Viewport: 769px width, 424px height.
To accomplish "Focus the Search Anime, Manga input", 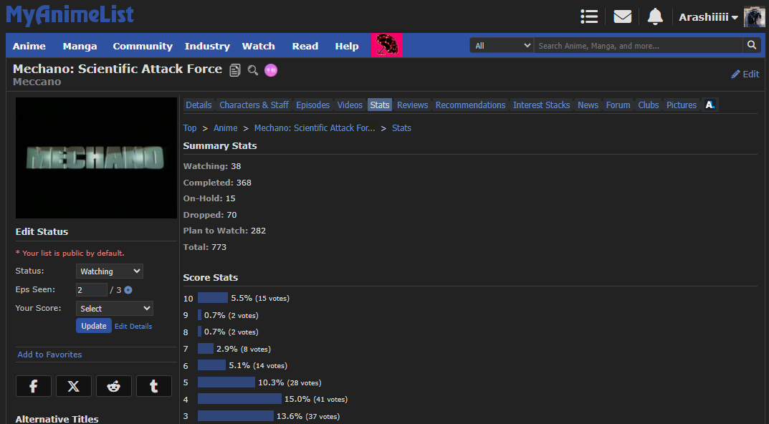I will pos(638,46).
